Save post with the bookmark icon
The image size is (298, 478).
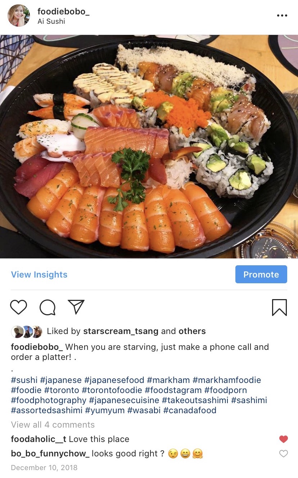pos(279,307)
